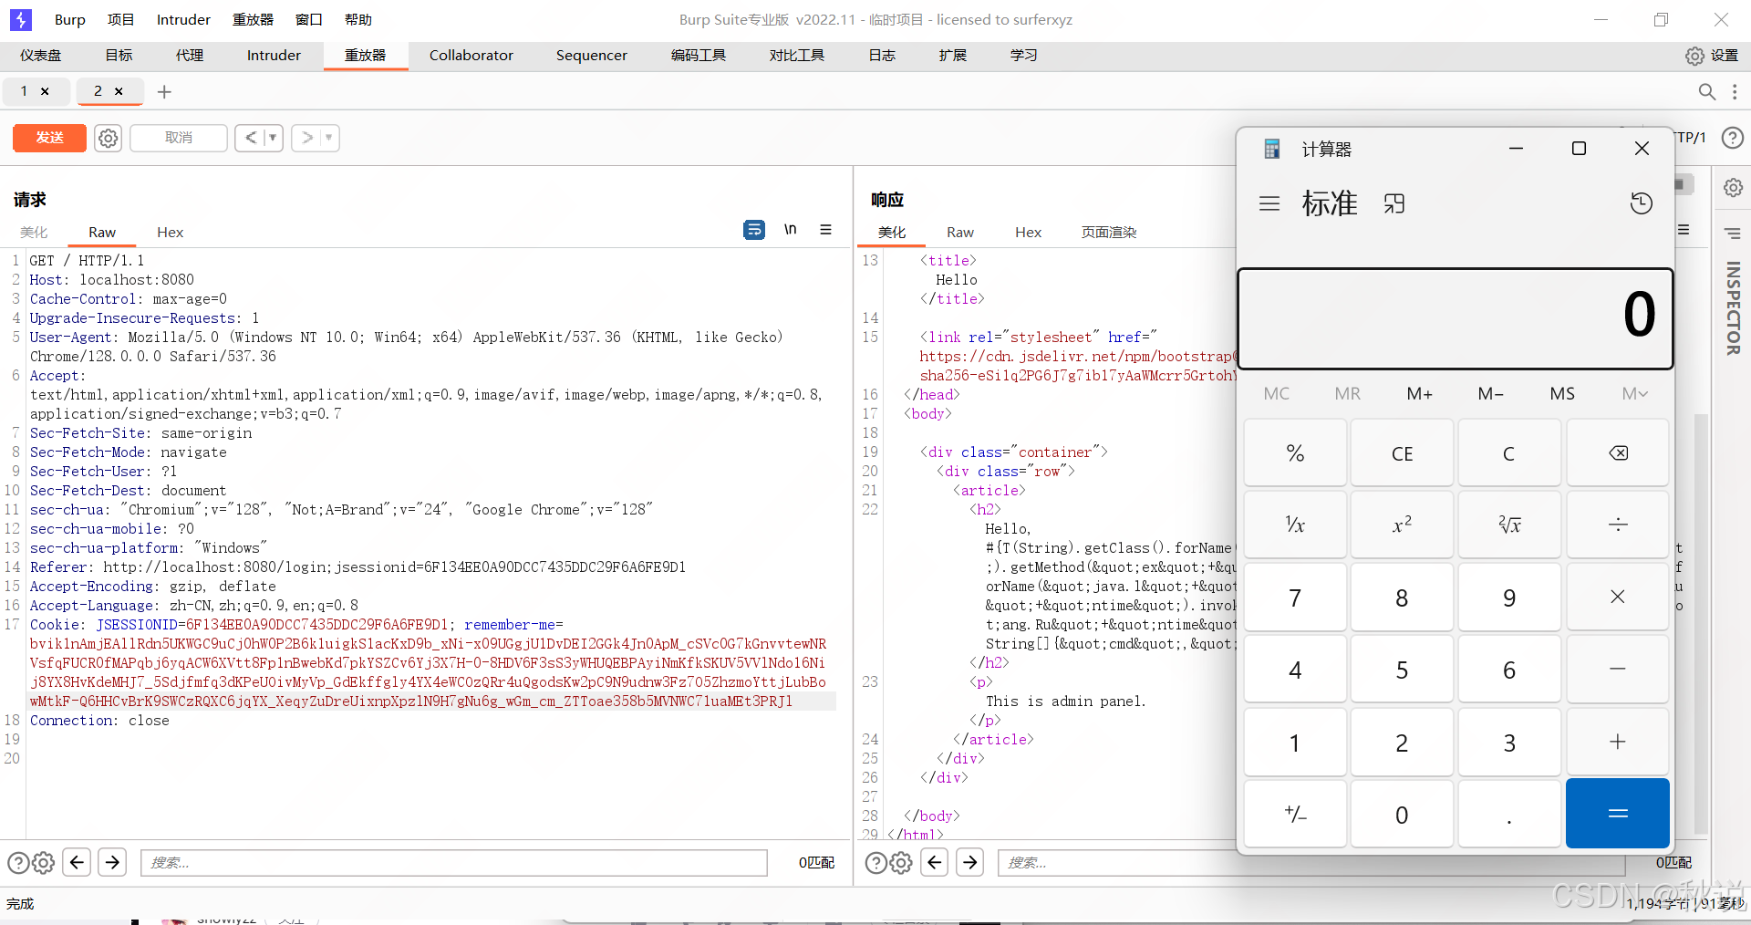Click Calculator percent key
This screenshot has width=1751, height=925.
pyautogui.click(x=1295, y=453)
